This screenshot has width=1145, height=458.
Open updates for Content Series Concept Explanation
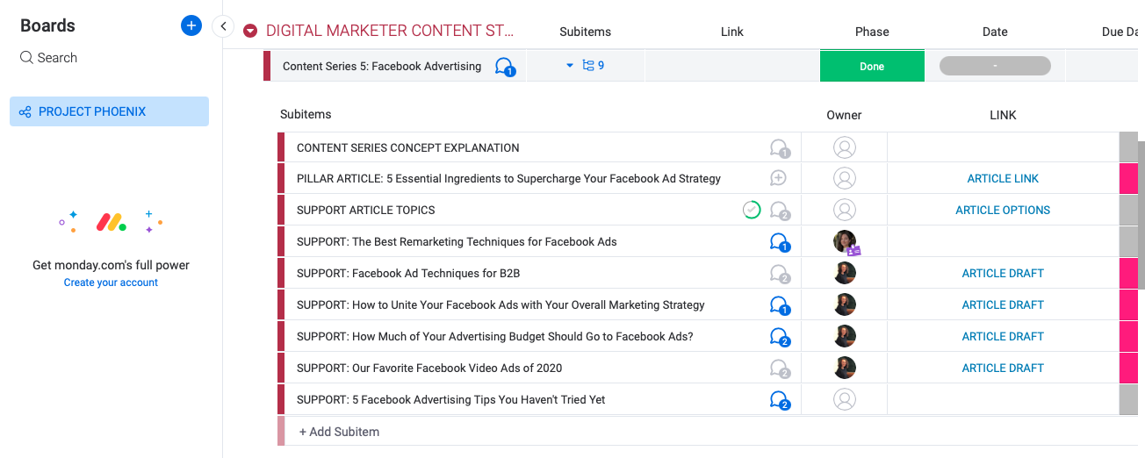(779, 148)
